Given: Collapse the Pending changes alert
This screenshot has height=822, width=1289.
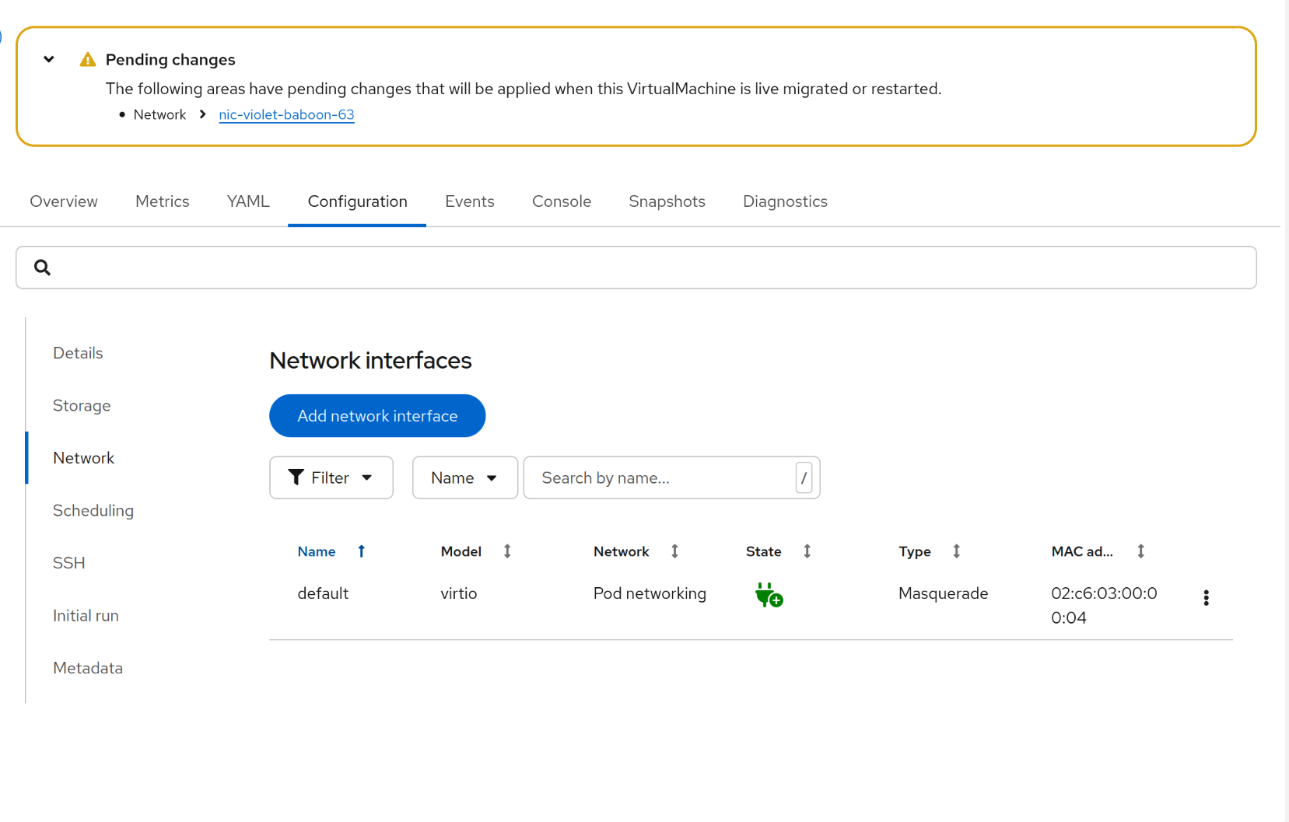Looking at the screenshot, I should click(x=49, y=59).
